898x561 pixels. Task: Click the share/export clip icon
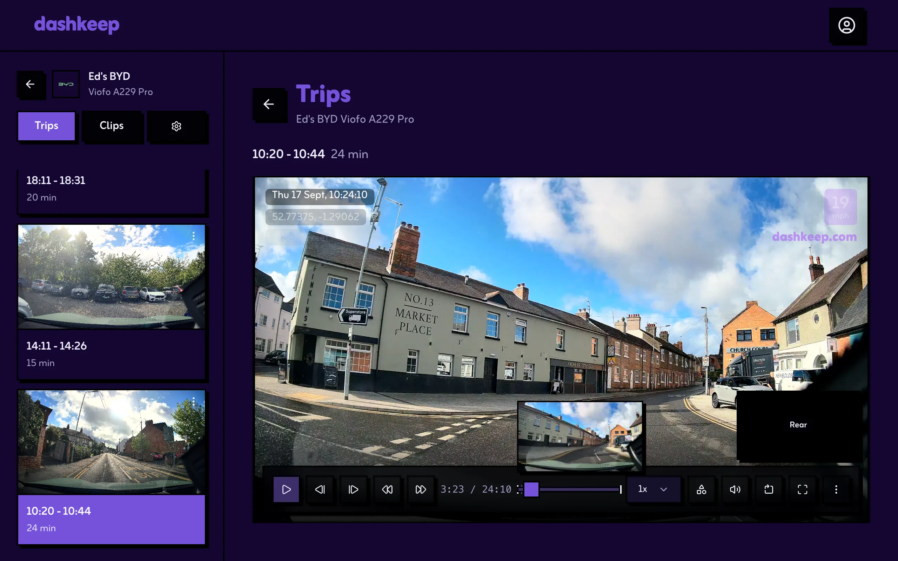(769, 489)
